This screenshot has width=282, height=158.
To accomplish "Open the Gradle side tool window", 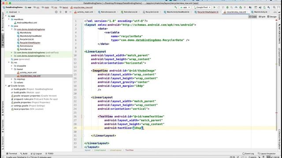I will (x=279, y=16).
